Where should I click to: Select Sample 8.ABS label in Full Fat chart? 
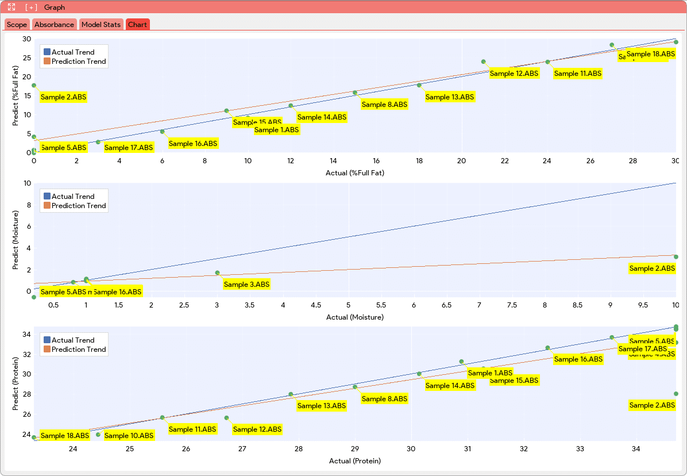point(384,105)
